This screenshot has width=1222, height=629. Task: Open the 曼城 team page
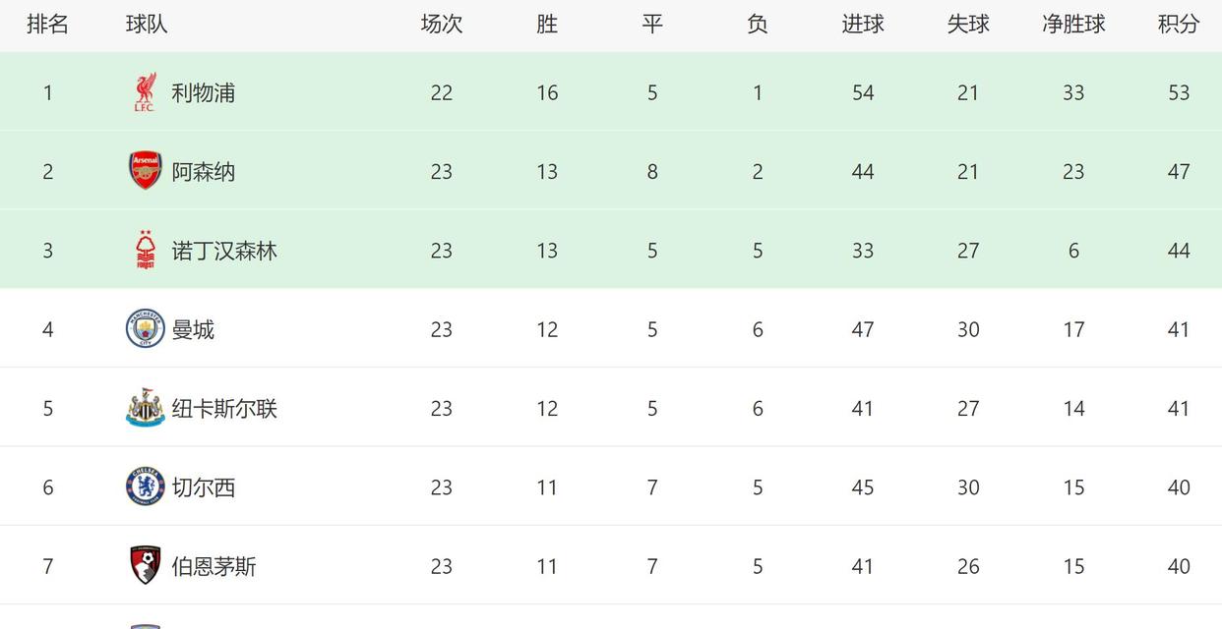click(x=193, y=329)
